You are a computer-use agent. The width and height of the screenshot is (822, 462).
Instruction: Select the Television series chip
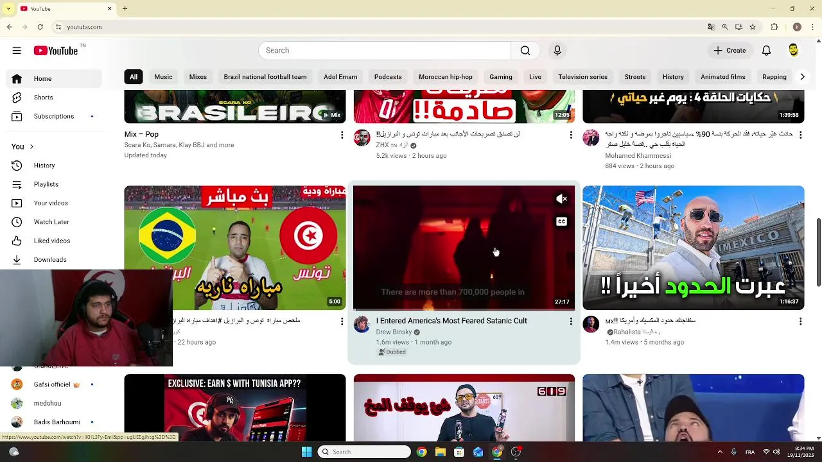point(582,77)
